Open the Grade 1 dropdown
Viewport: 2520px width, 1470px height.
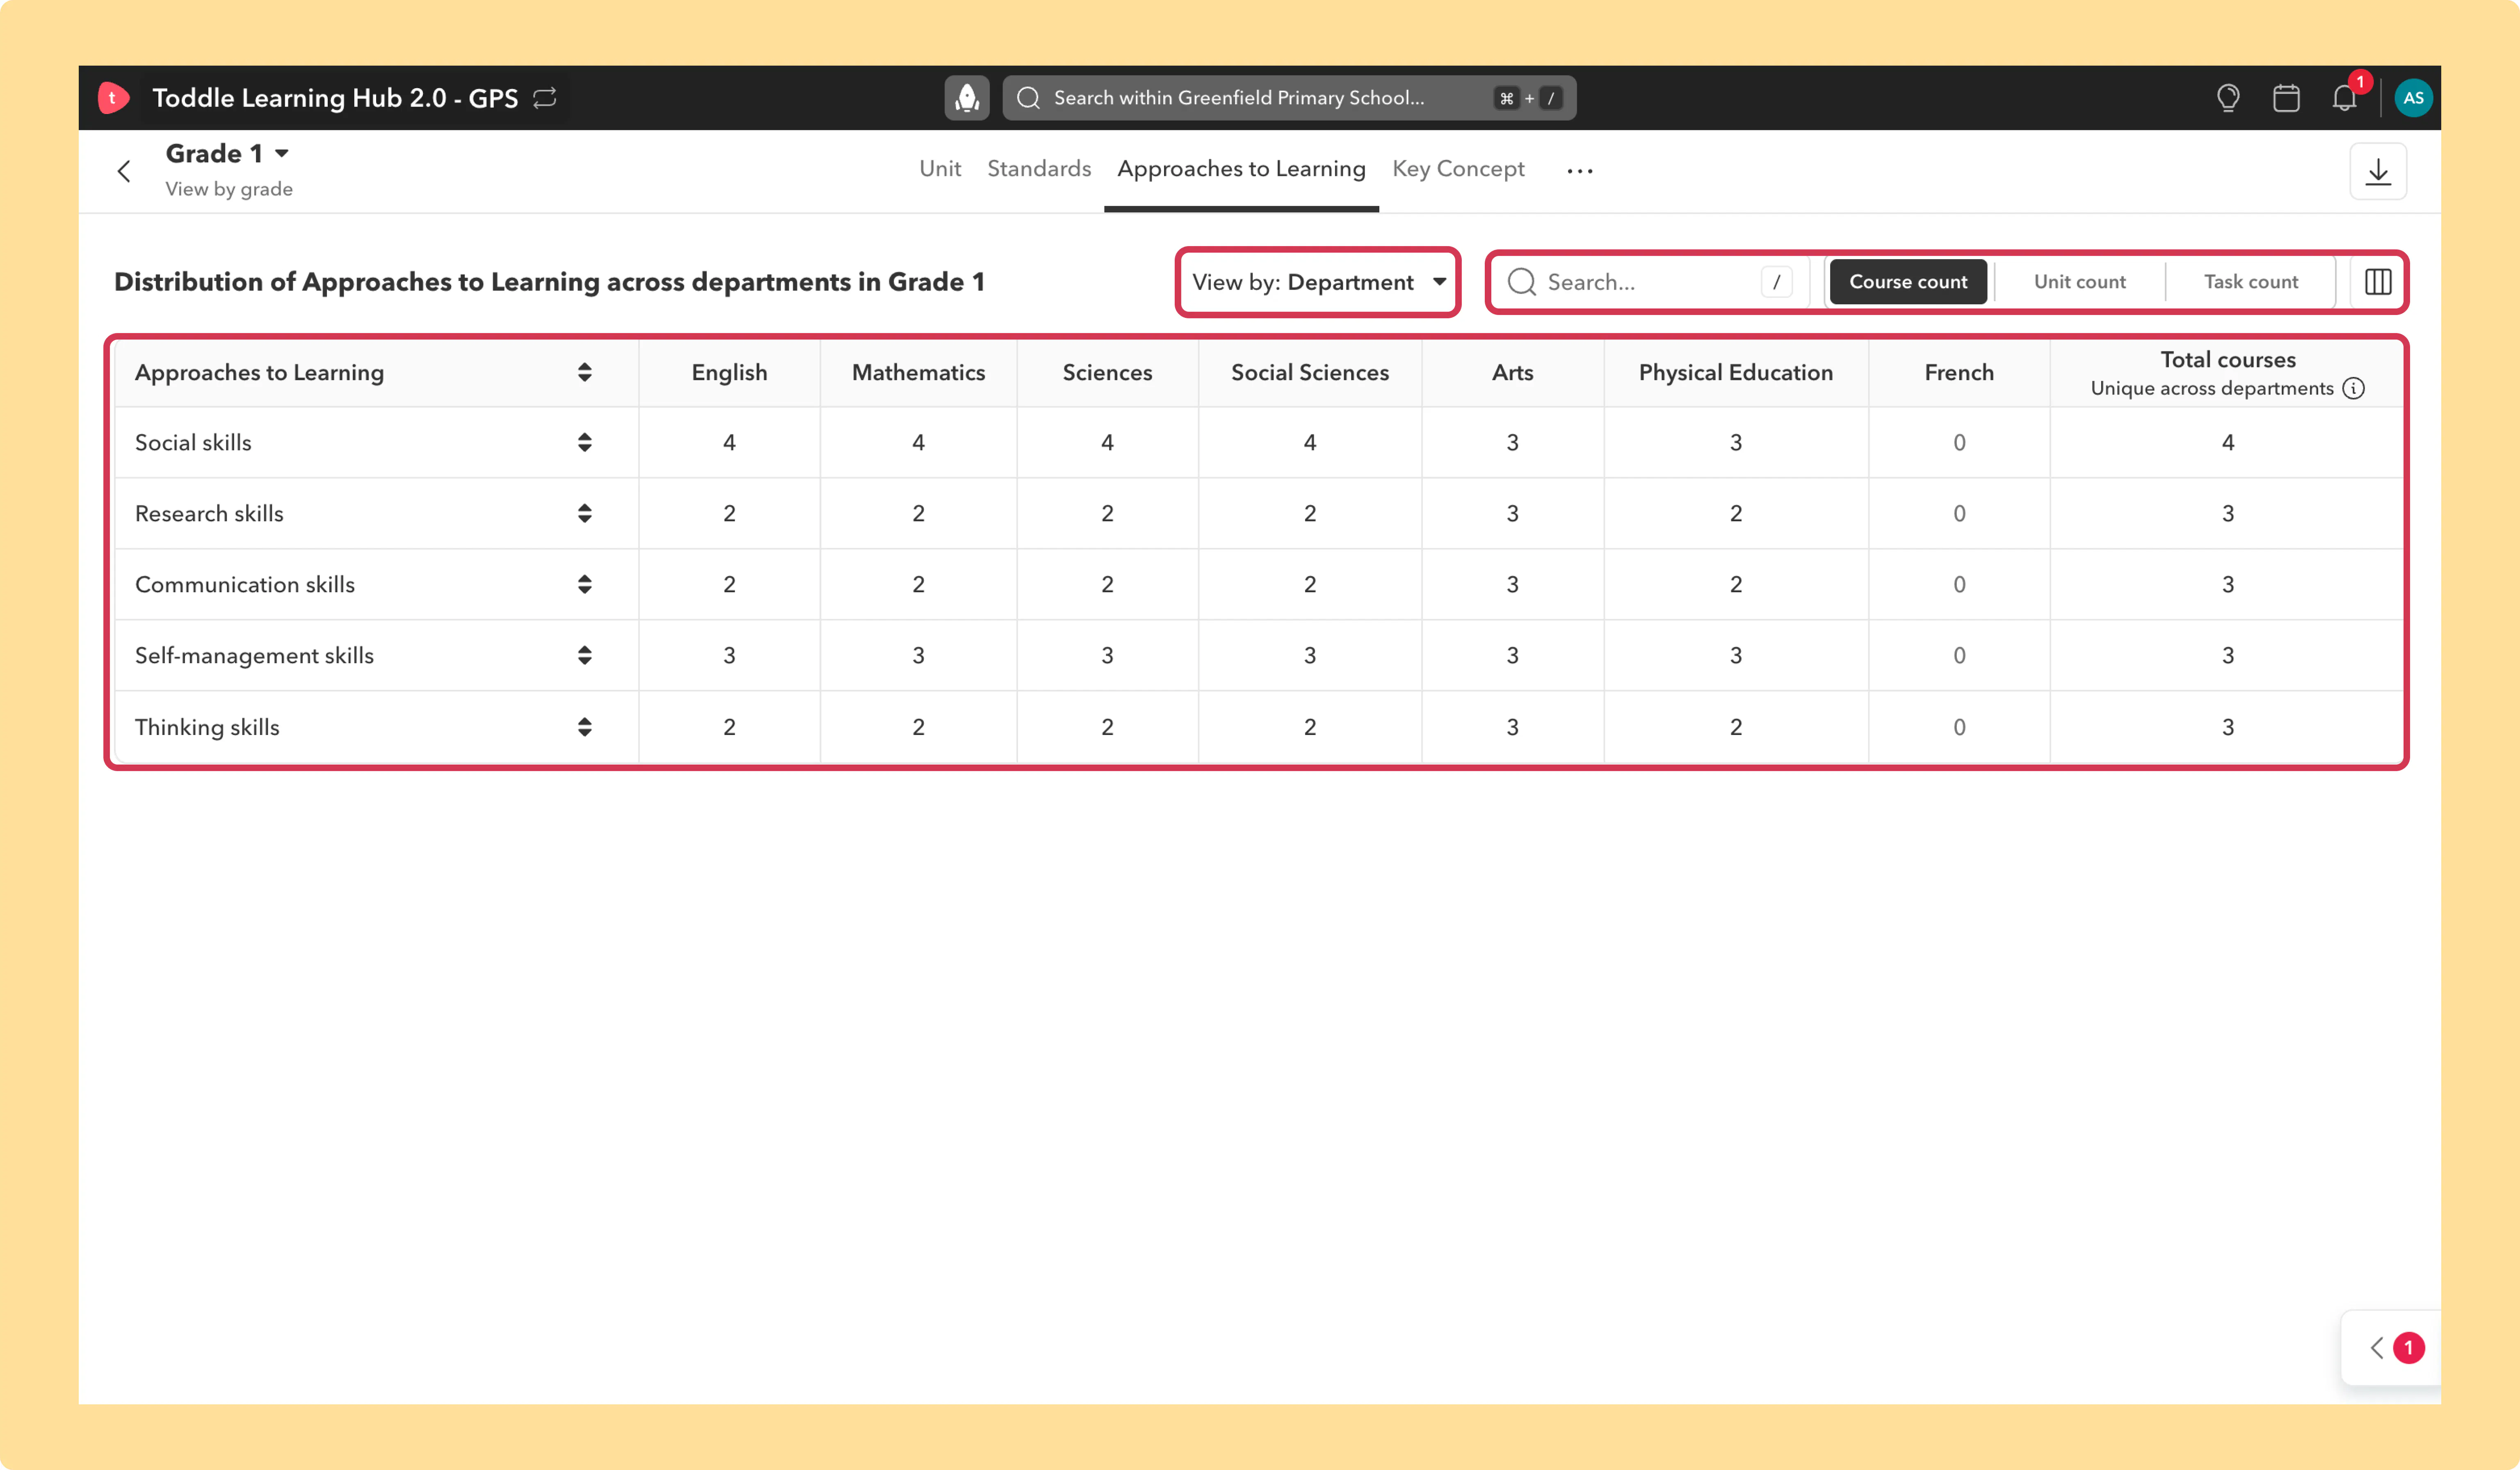pos(227,153)
